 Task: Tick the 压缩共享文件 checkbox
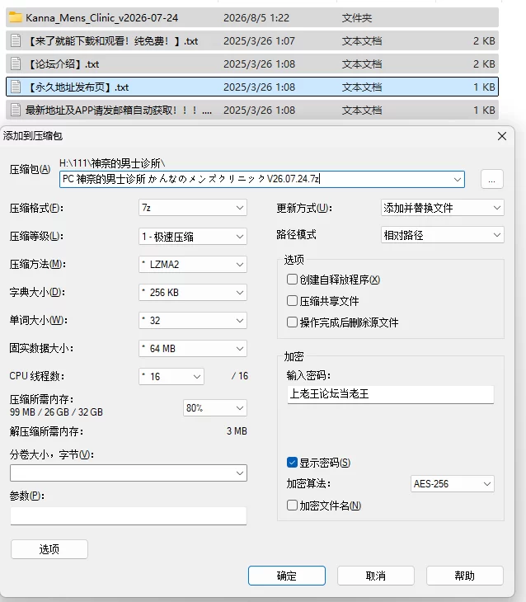(292, 301)
